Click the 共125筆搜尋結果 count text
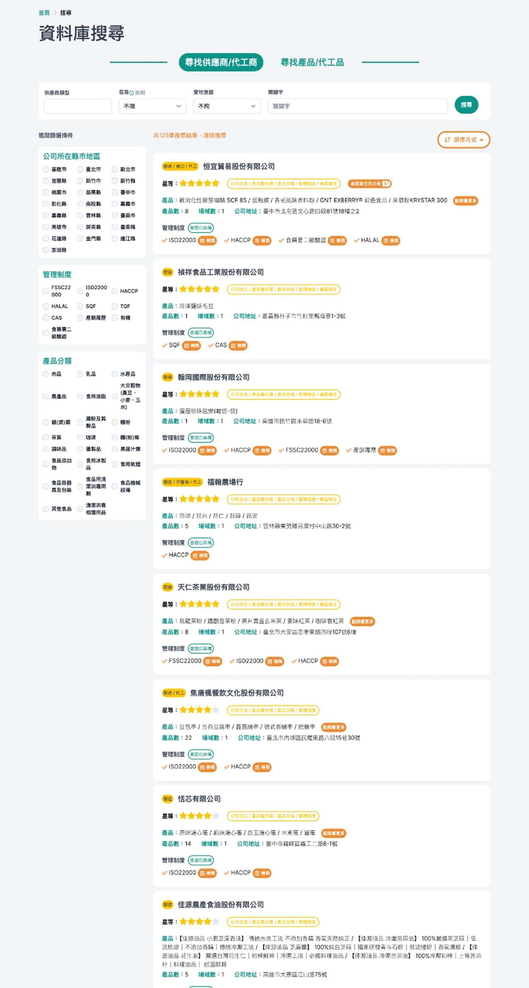 tap(175, 135)
